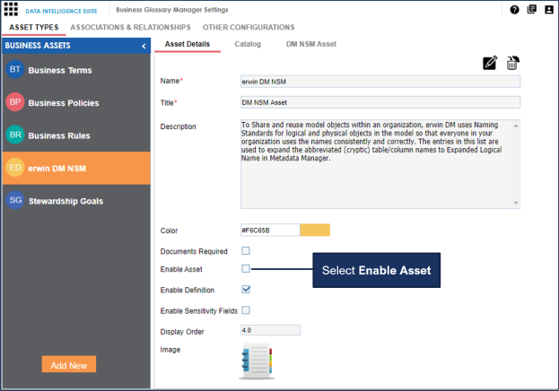559x391 pixels.
Task: Select Business Terms asset type
Action: tap(76, 70)
